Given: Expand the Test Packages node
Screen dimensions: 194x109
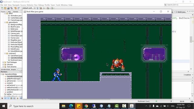Looking at the screenshot, I should pyautogui.click(x=3, y=62).
